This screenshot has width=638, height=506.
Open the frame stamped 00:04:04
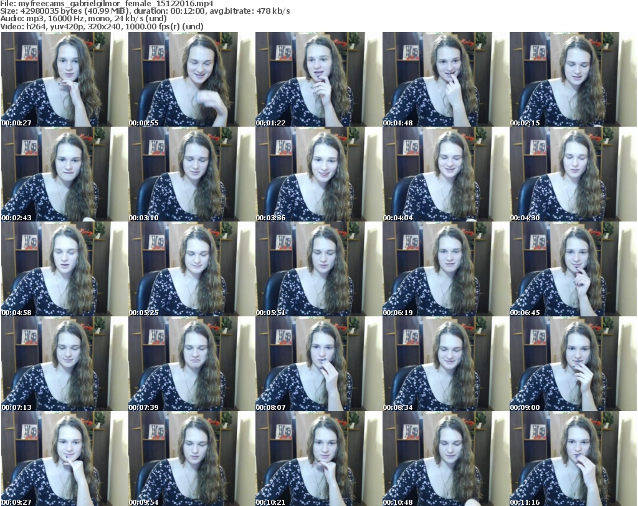click(445, 174)
